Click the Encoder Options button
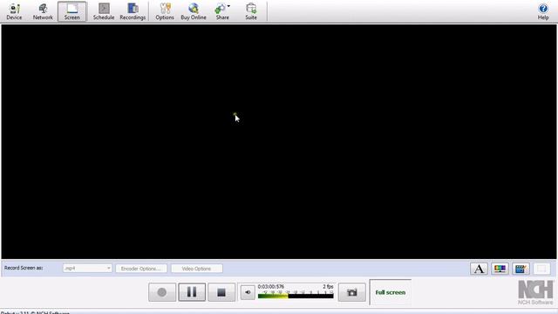 click(x=141, y=269)
